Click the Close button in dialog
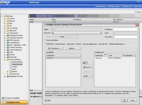142x105 pixels. click(132, 100)
